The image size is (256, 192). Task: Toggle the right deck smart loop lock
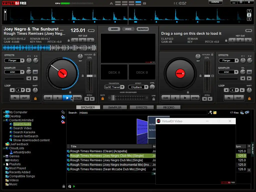[249, 98]
